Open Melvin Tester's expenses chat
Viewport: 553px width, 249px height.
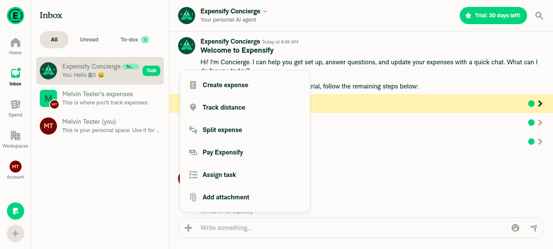coord(100,98)
